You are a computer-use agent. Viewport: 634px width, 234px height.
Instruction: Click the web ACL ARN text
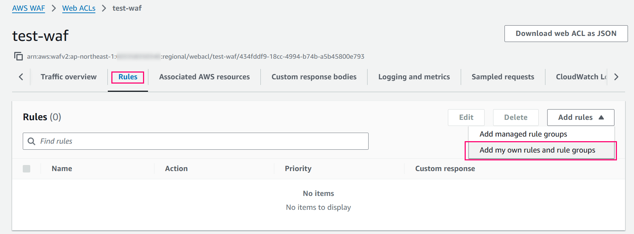pos(196,57)
